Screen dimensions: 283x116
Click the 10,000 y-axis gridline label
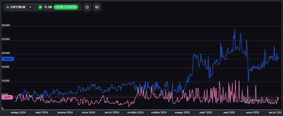(6, 81)
